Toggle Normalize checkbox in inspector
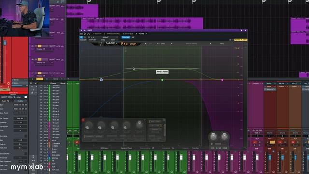The width and height of the screenshot is (309, 174). tap(26, 136)
